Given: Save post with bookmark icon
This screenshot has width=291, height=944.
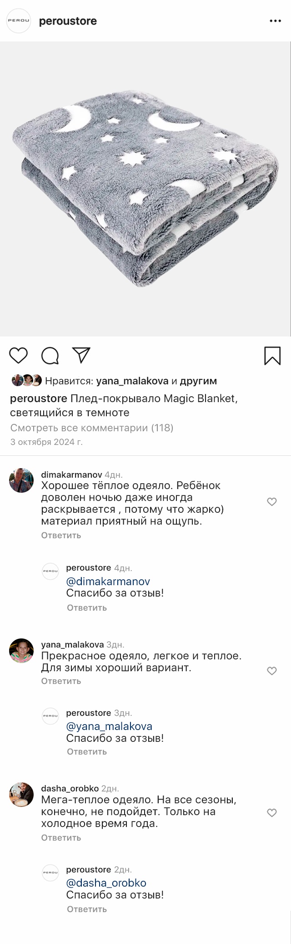Looking at the screenshot, I should click(272, 356).
